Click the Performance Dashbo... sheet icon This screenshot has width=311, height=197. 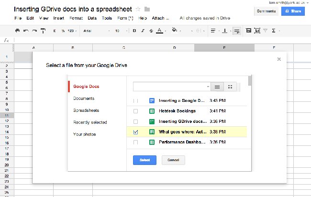pos(152,142)
